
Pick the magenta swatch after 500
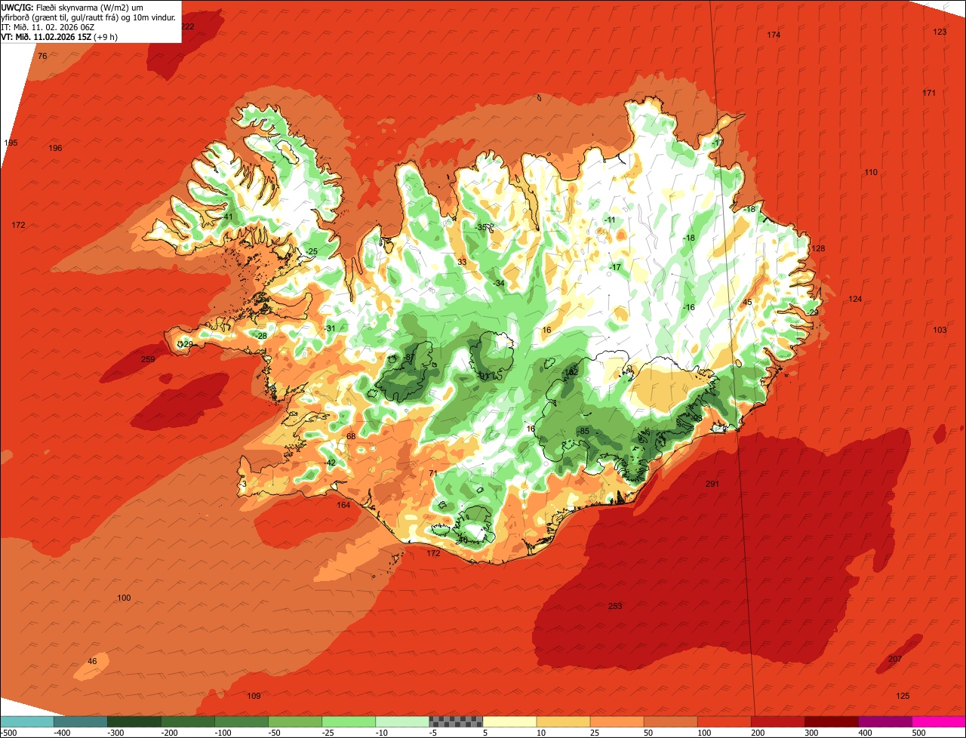(939, 721)
